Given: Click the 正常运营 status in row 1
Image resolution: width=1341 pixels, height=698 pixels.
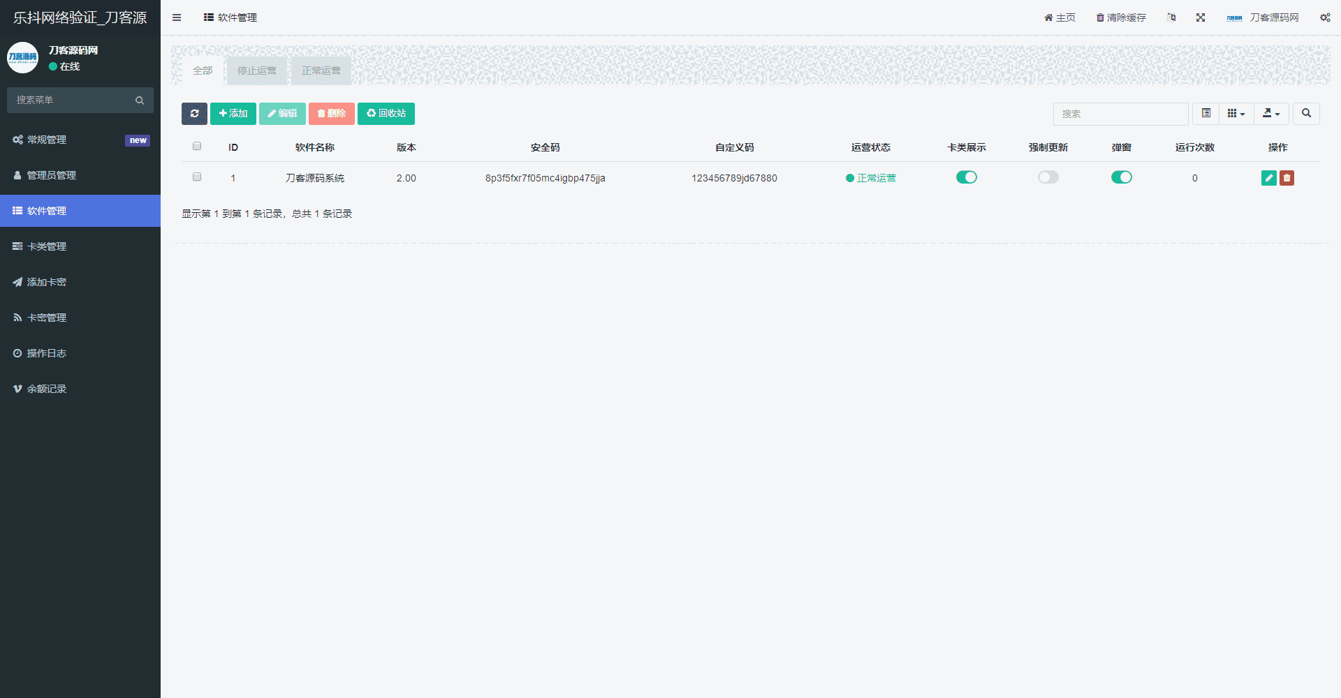Looking at the screenshot, I should 871,178.
